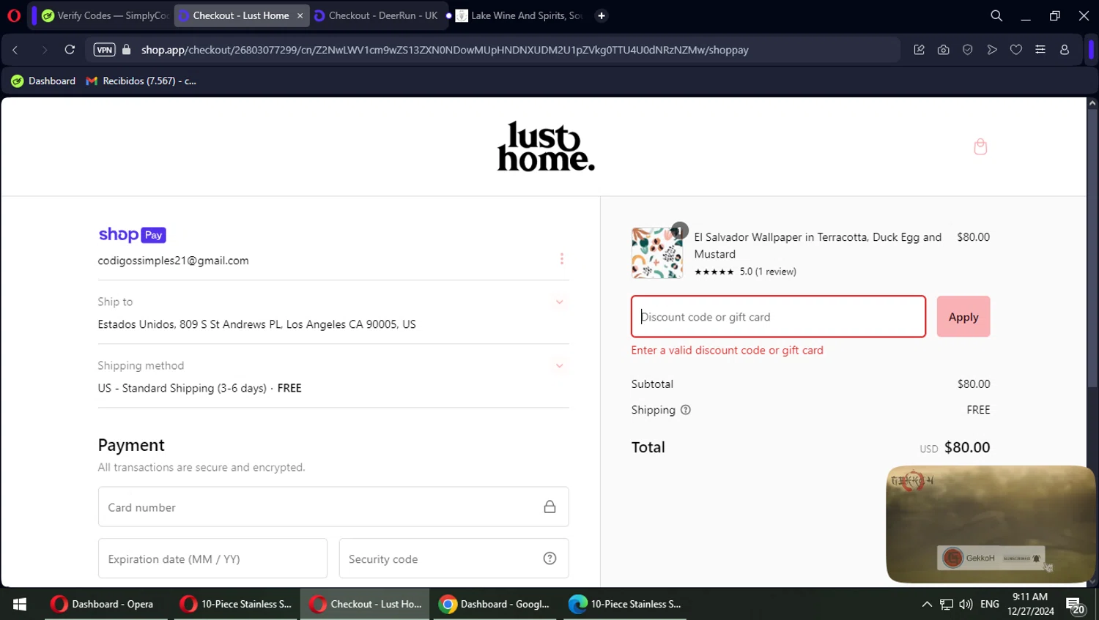
Task: Click the codigossimples21@gmail.com email text
Action: [x=174, y=261]
